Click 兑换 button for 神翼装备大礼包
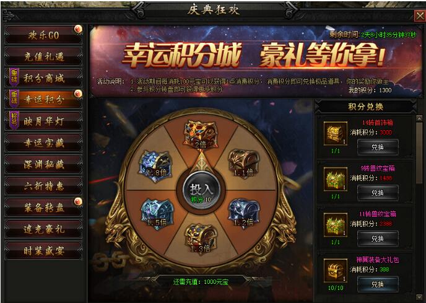 tap(378, 284)
